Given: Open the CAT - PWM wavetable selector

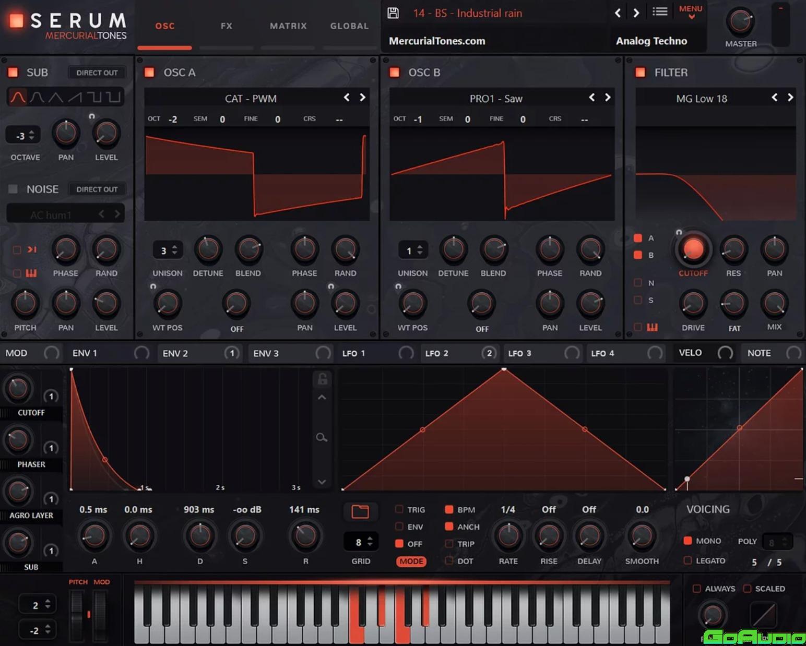Looking at the screenshot, I should pyautogui.click(x=251, y=99).
